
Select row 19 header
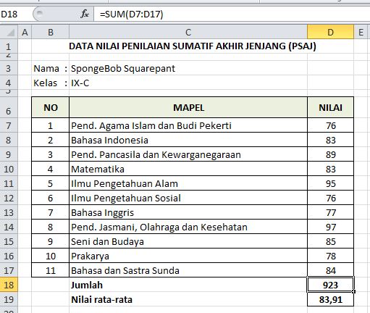pyautogui.click(x=9, y=299)
